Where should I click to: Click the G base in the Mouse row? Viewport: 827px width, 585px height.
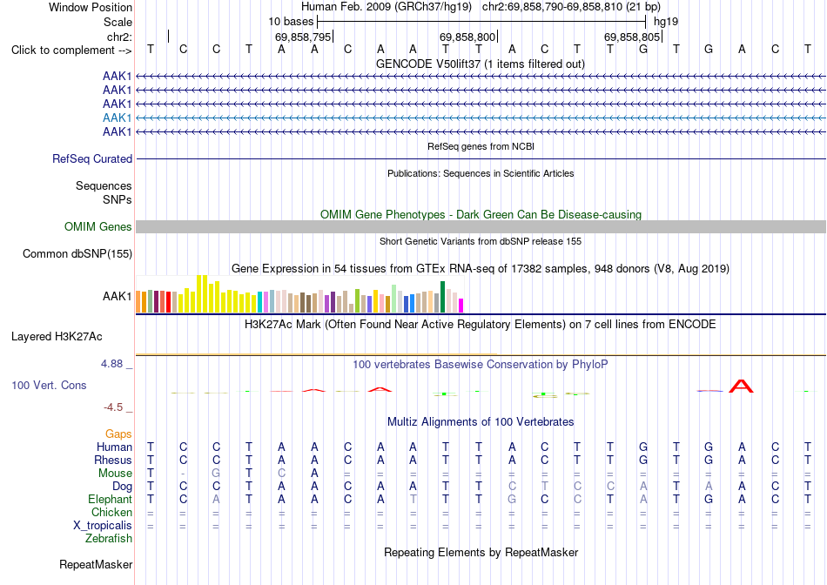(x=216, y=474)
